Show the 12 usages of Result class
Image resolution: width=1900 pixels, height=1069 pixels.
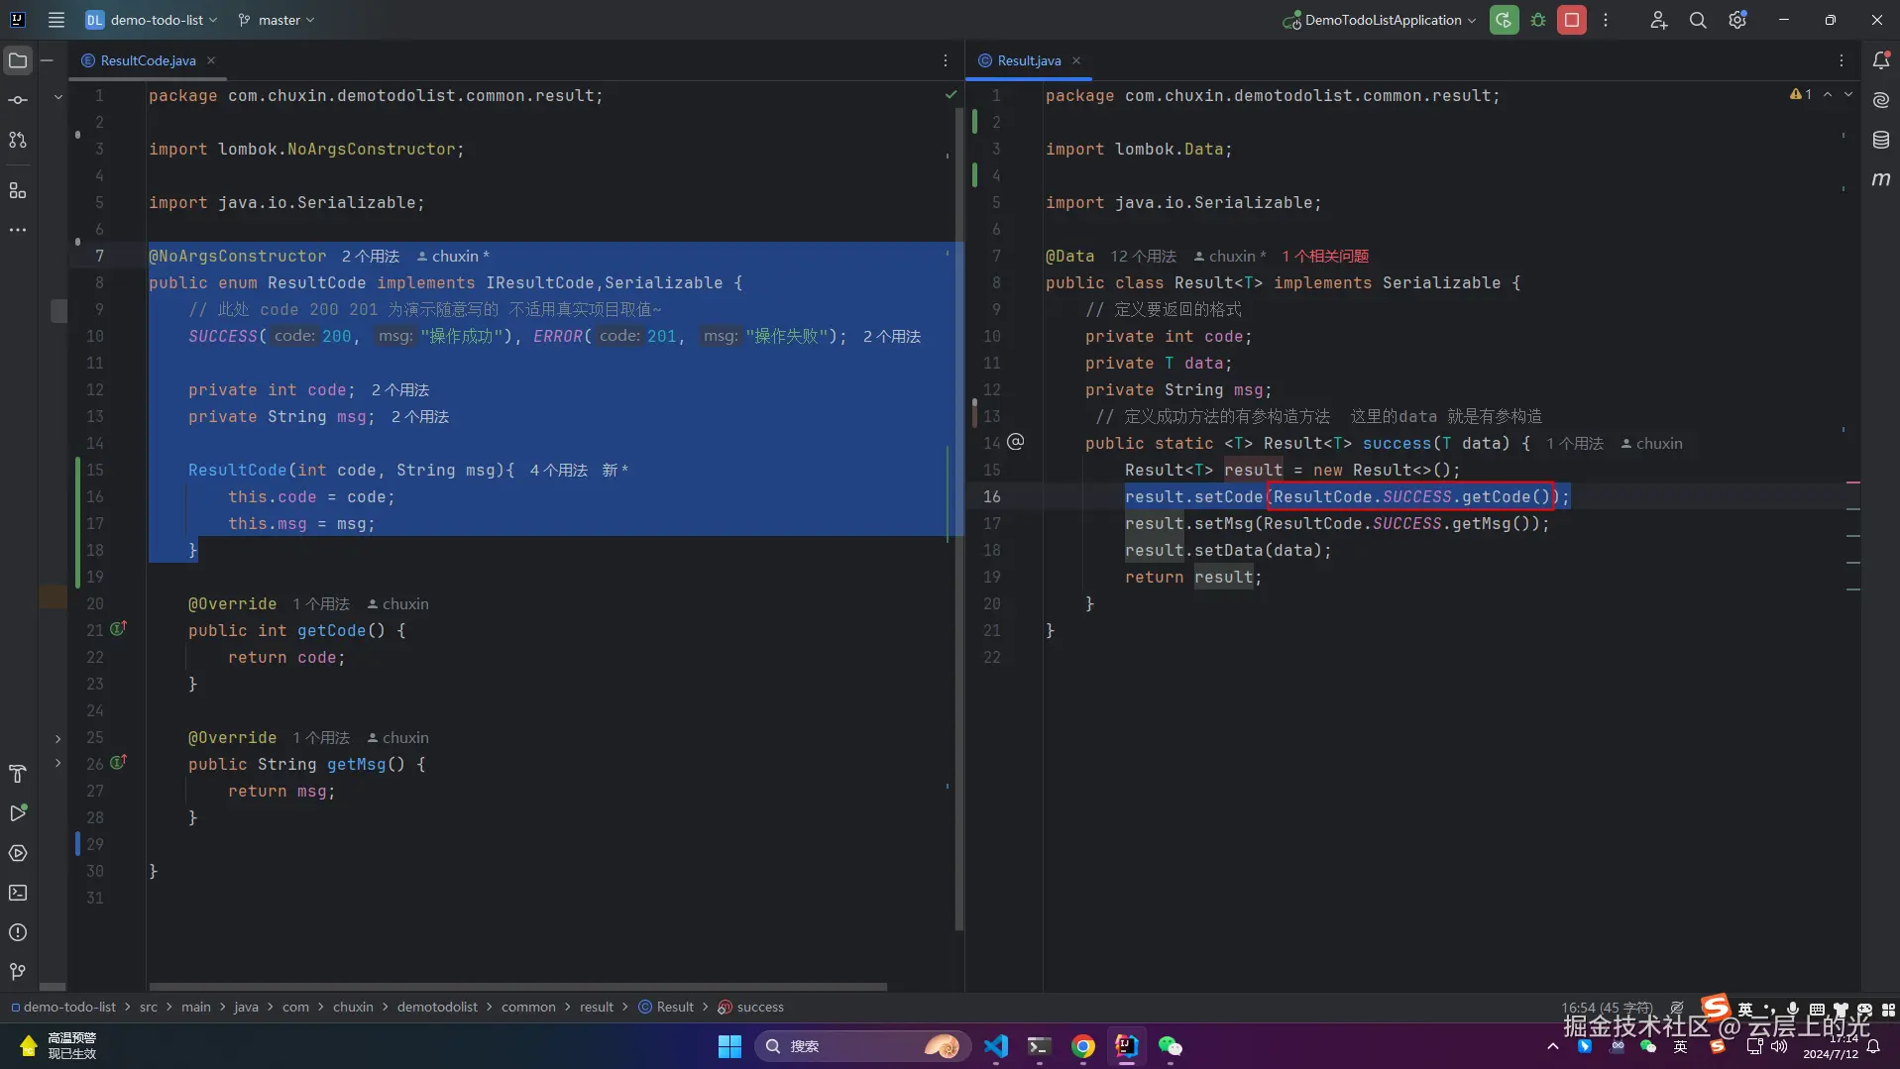1144,257
